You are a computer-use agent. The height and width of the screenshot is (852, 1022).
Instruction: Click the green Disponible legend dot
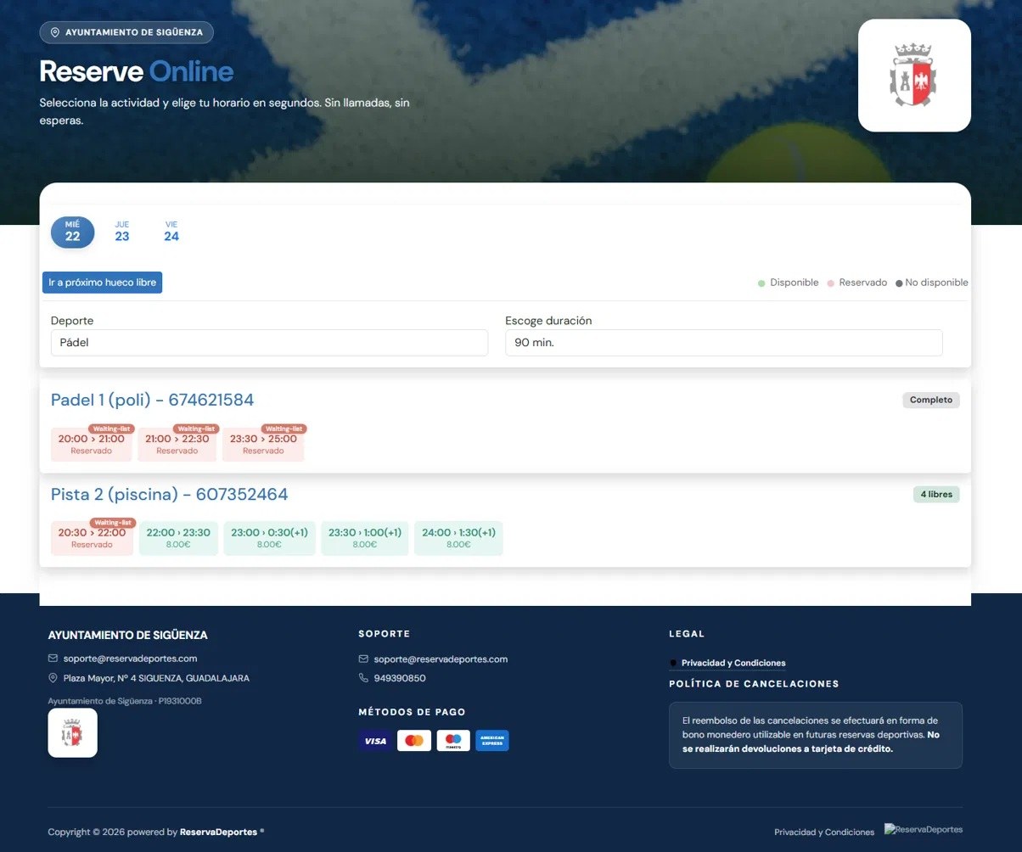click(761, 283)
